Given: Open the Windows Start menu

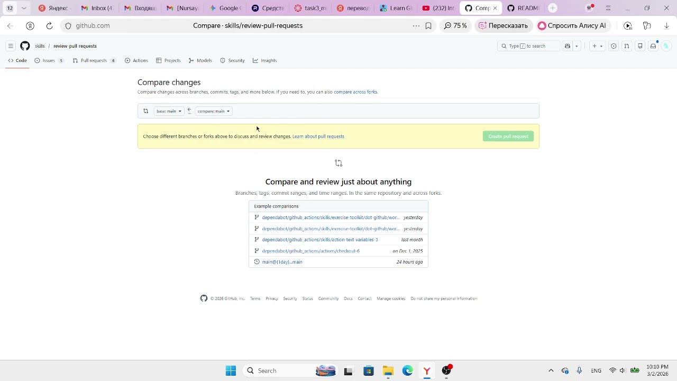Looking at the screenshot, I should pos(231,370).
